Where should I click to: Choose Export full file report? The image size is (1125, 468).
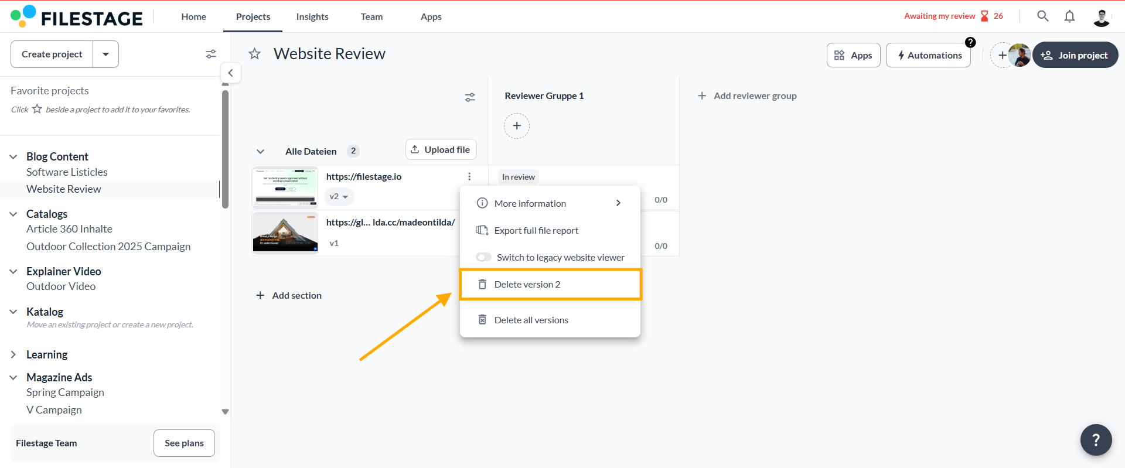[536, 231]
